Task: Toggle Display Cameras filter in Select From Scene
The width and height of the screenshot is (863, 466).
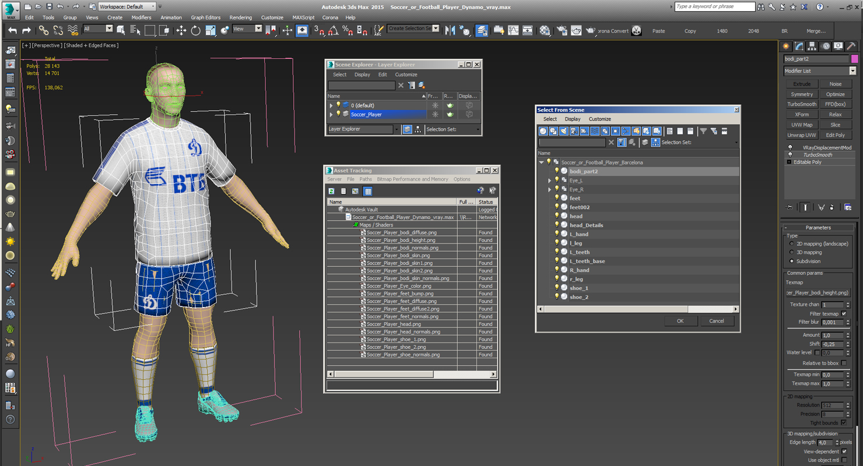Action: [574, 131]
